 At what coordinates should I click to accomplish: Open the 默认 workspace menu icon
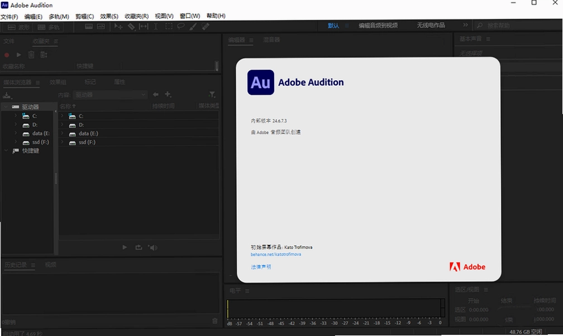pos(347,26)
